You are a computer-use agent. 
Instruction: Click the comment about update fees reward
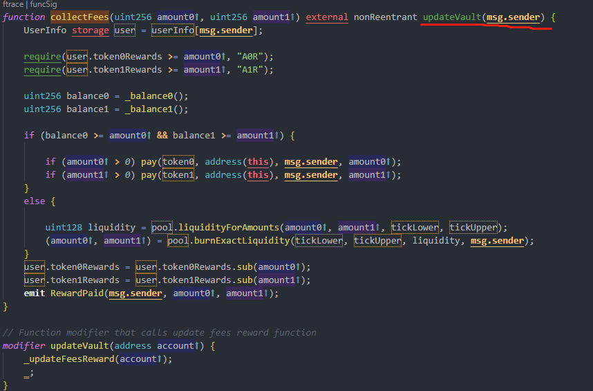pyautogui.click(x=159, y=333)
